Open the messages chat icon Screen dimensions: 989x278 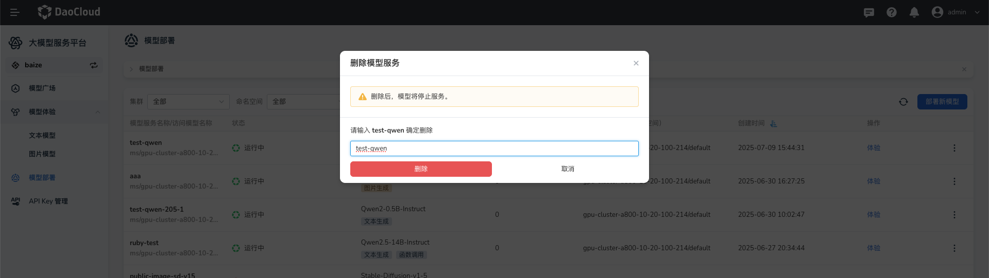click(x=869, y=12)
